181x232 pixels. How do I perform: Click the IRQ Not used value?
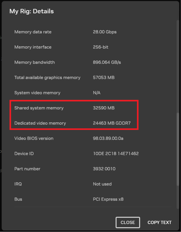tap(102, 184)
